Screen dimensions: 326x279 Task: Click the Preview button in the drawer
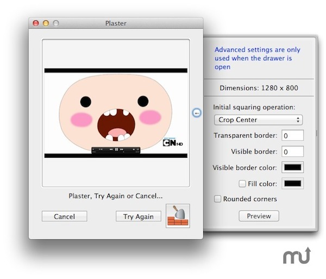tap(259, 216)
